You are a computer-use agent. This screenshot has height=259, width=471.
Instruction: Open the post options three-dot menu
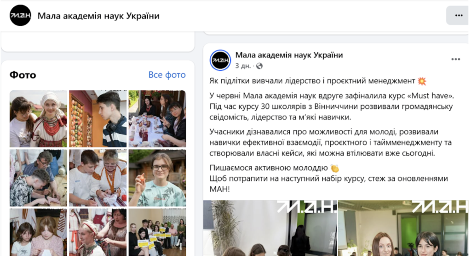tap(456, 59)
